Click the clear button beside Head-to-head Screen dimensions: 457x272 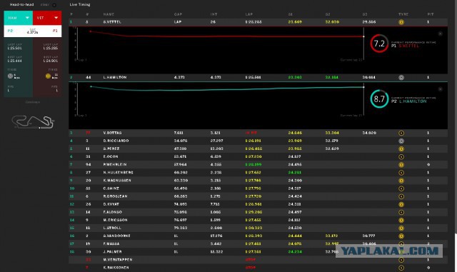44,5
